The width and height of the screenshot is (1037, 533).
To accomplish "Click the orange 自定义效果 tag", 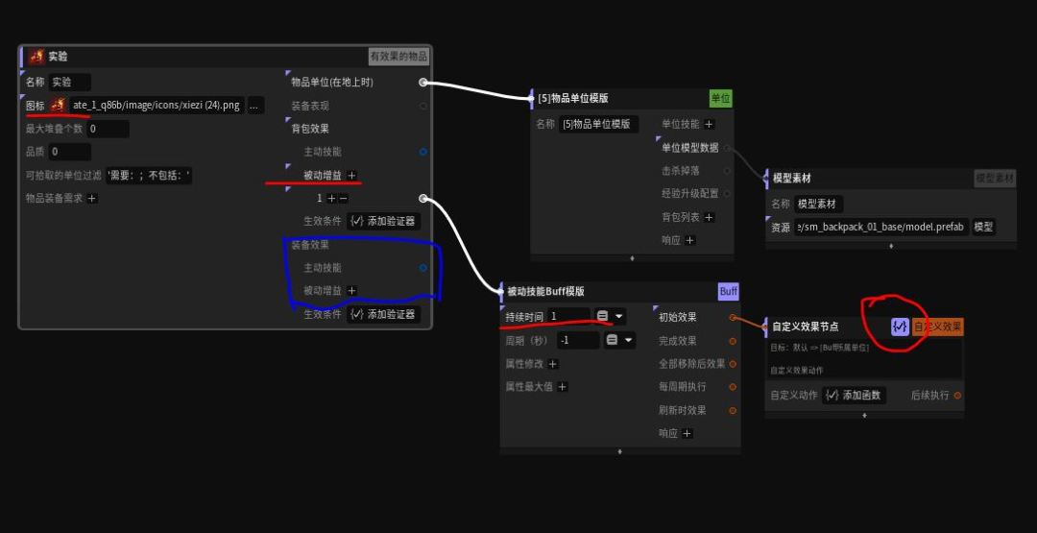I will (938, 327).
